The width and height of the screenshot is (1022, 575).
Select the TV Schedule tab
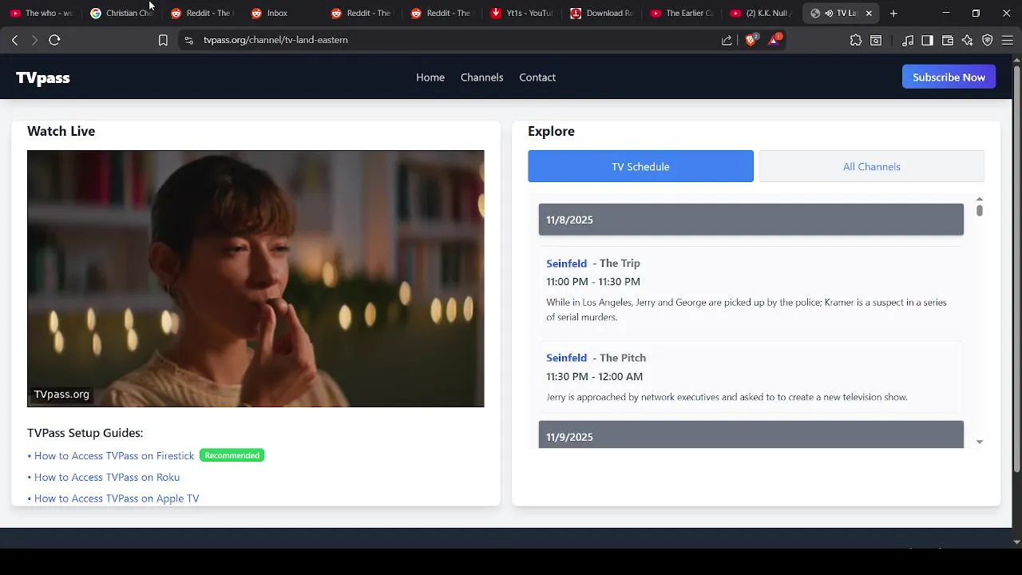(x=640, y=166)
